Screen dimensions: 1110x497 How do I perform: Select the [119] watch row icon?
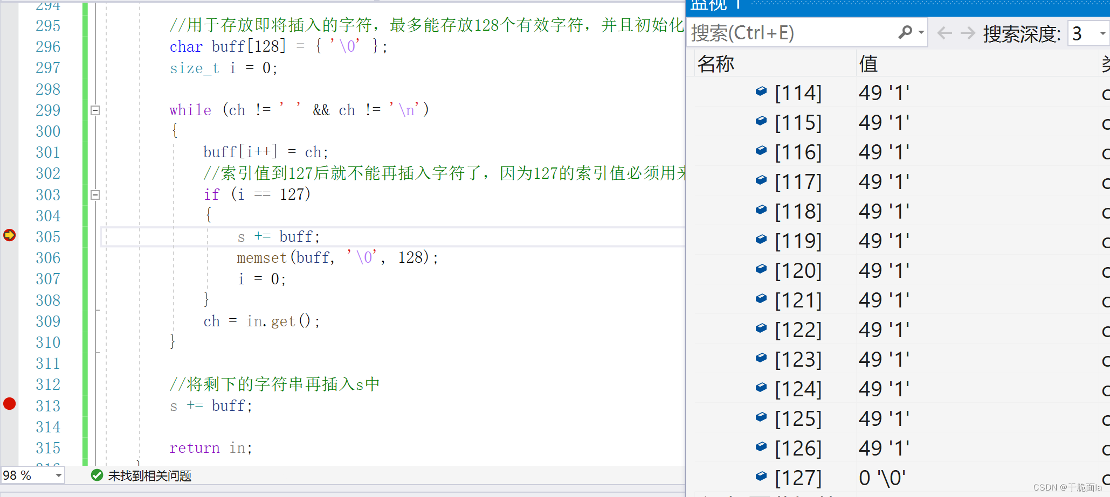761,239
